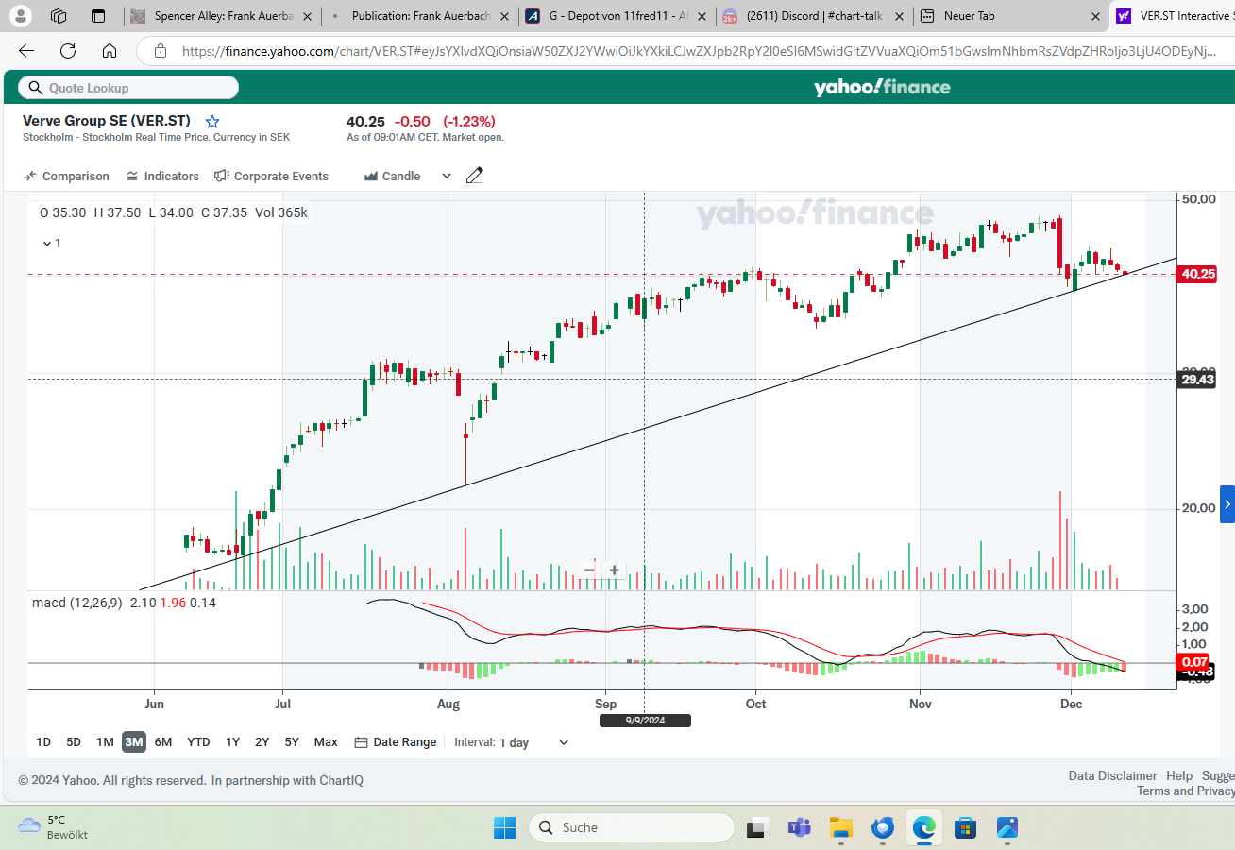Open the Data Disclaimer link

(x=1111, y=775)
